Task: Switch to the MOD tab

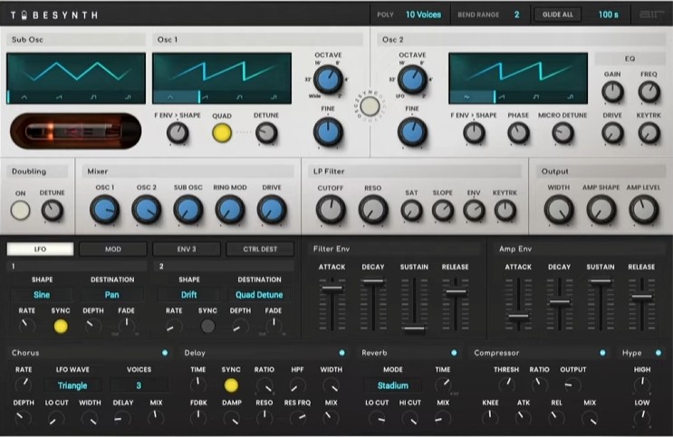Action: [x=113, y=249]
